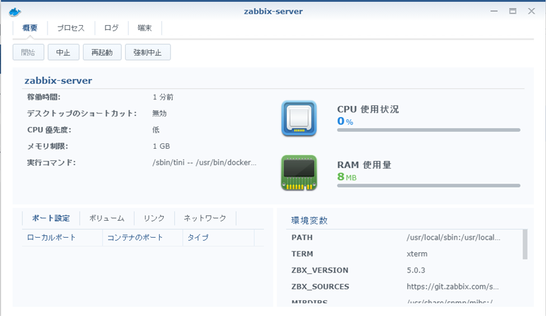Click the 環境変数 section heading
Viewport: 546px width, 316px height.
[x=309, y=220]
